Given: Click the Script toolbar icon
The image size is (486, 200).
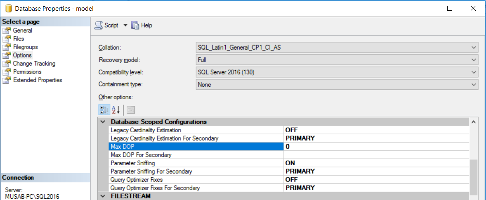Looking at the screenshot, I should pos(99,26).
